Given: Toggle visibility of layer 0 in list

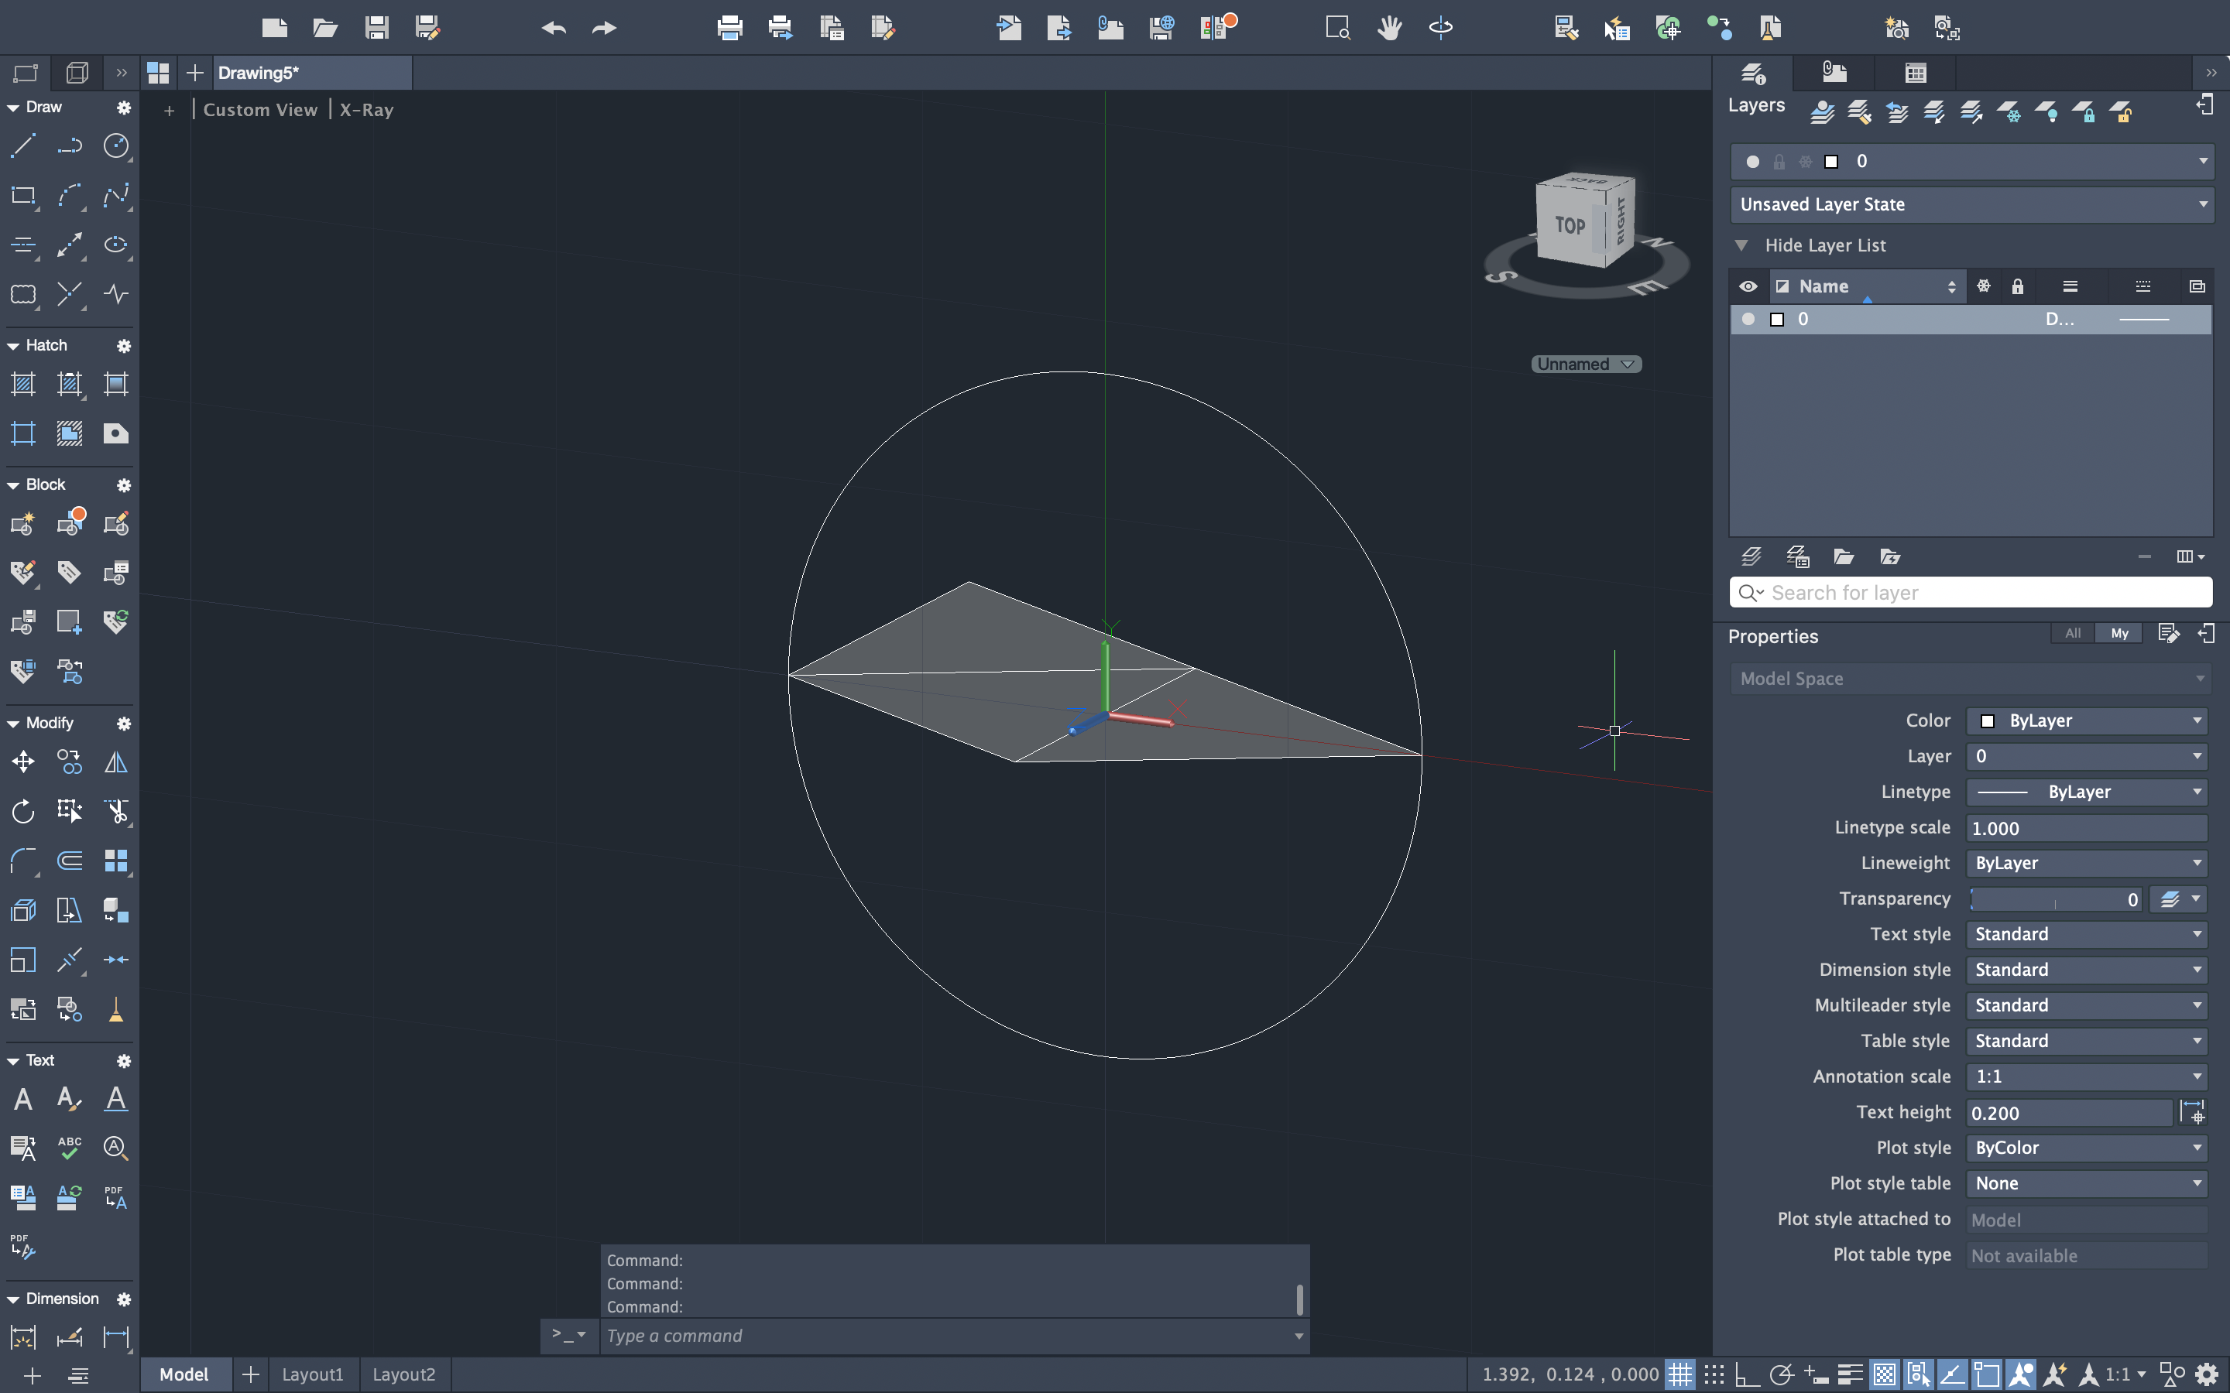Looking at the screenshot, I should (1748, 319).
